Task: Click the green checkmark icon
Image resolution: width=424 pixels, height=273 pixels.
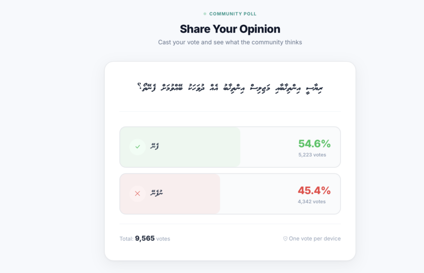Action: (x=137, y=147)
